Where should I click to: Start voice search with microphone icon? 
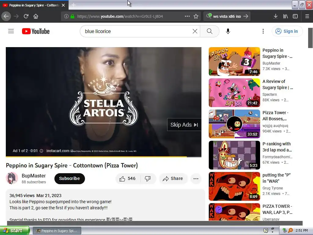(228, 32)
